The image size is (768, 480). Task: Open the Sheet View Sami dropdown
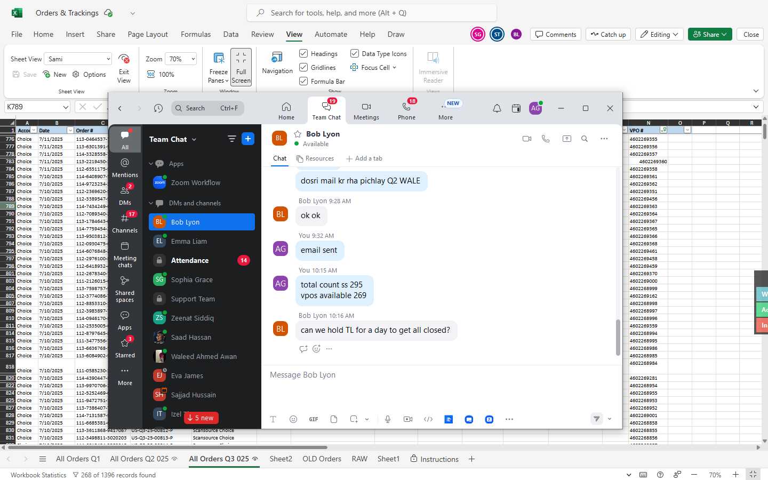(78, 59)
